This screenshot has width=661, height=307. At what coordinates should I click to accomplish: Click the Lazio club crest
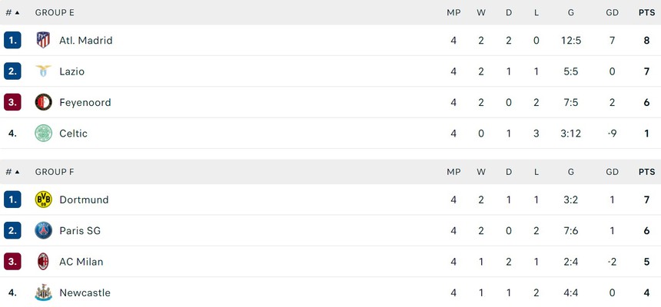(43, 71)
